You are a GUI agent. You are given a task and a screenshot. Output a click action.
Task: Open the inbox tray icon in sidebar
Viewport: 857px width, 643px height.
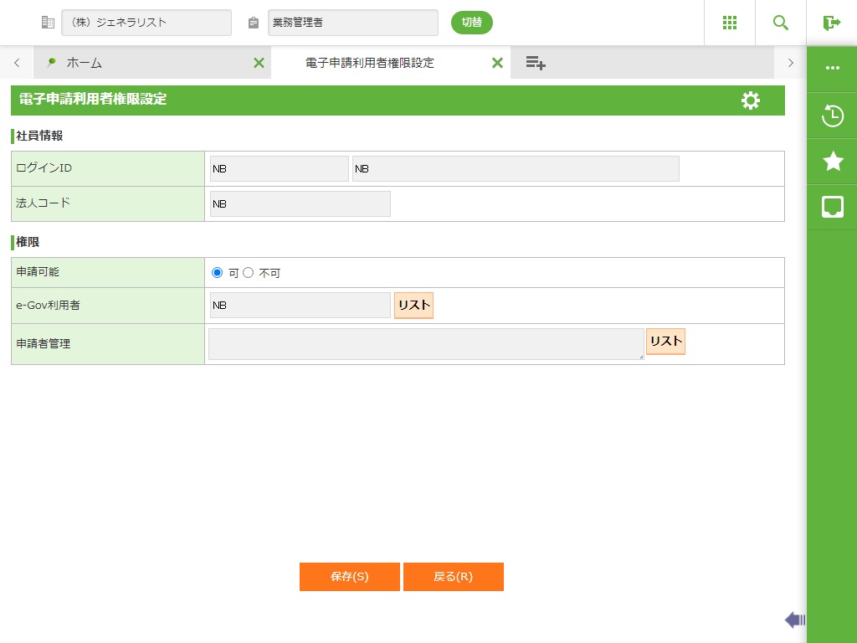coord(832,207)
